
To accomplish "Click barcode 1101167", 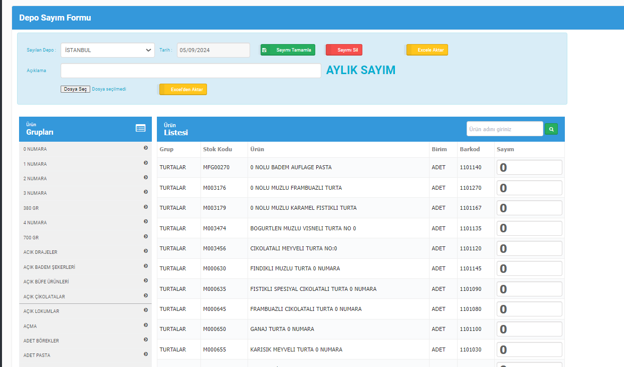I will pyautogui.click(x=471, y=208).
